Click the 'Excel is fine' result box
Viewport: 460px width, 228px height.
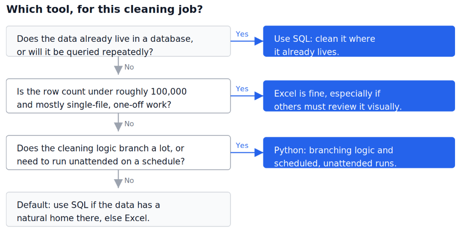(359, 96)
